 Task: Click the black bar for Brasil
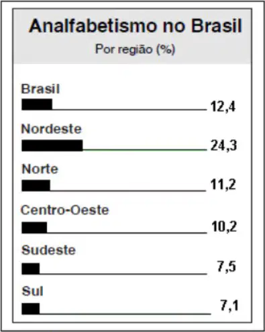click(x=37, y=104)
